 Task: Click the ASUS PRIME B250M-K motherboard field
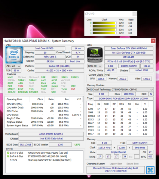coord(51,134)
